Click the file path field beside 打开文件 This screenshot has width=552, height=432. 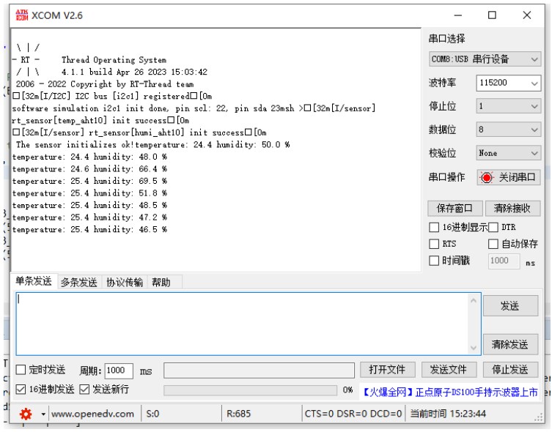pos(259,370)
